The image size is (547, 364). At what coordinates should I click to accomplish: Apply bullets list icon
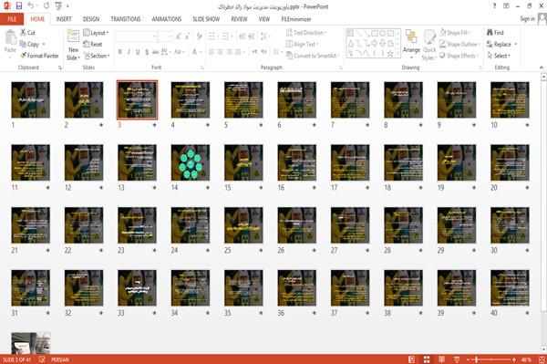click(212, 36)
